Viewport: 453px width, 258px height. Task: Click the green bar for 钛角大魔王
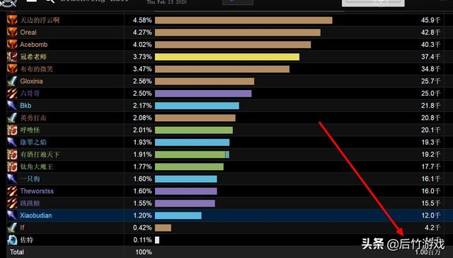click(x=189, y=167)
